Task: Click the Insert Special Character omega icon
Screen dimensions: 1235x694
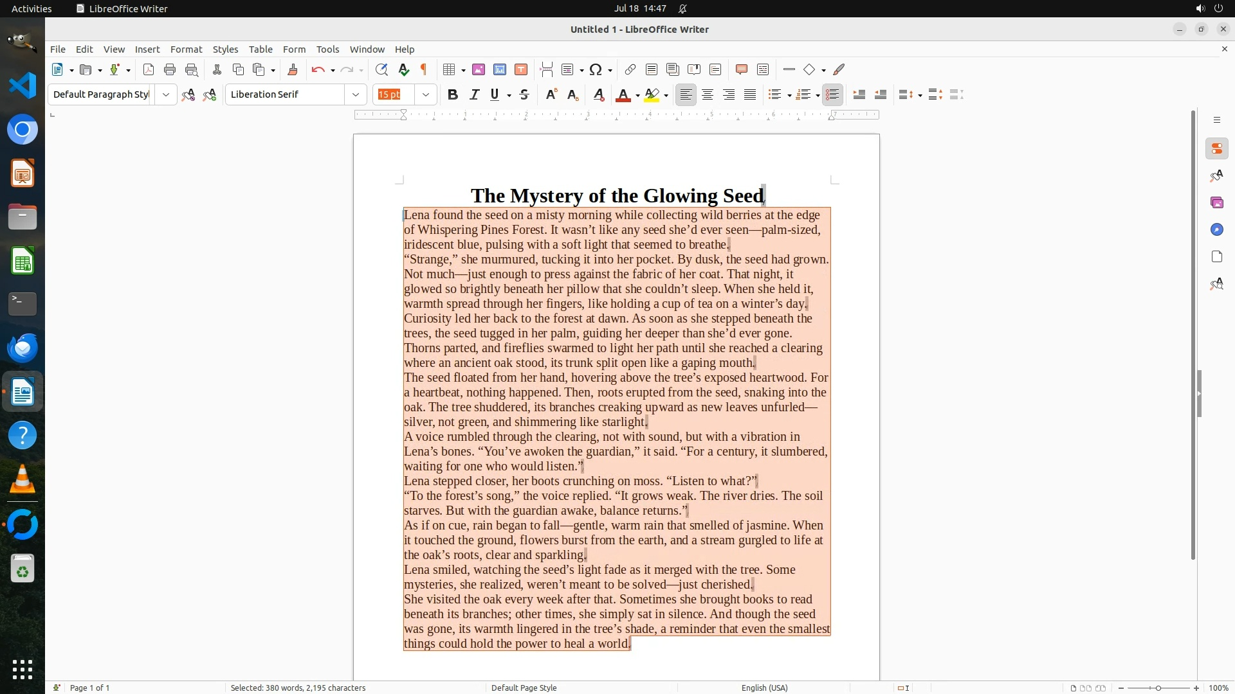Action: coord(596,69)
